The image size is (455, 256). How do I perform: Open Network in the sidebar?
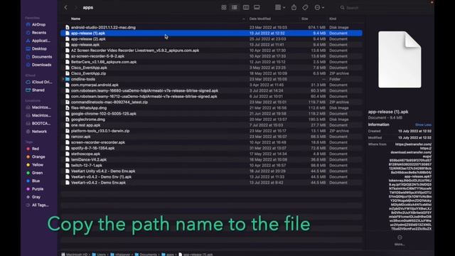(x=39, y=132)
